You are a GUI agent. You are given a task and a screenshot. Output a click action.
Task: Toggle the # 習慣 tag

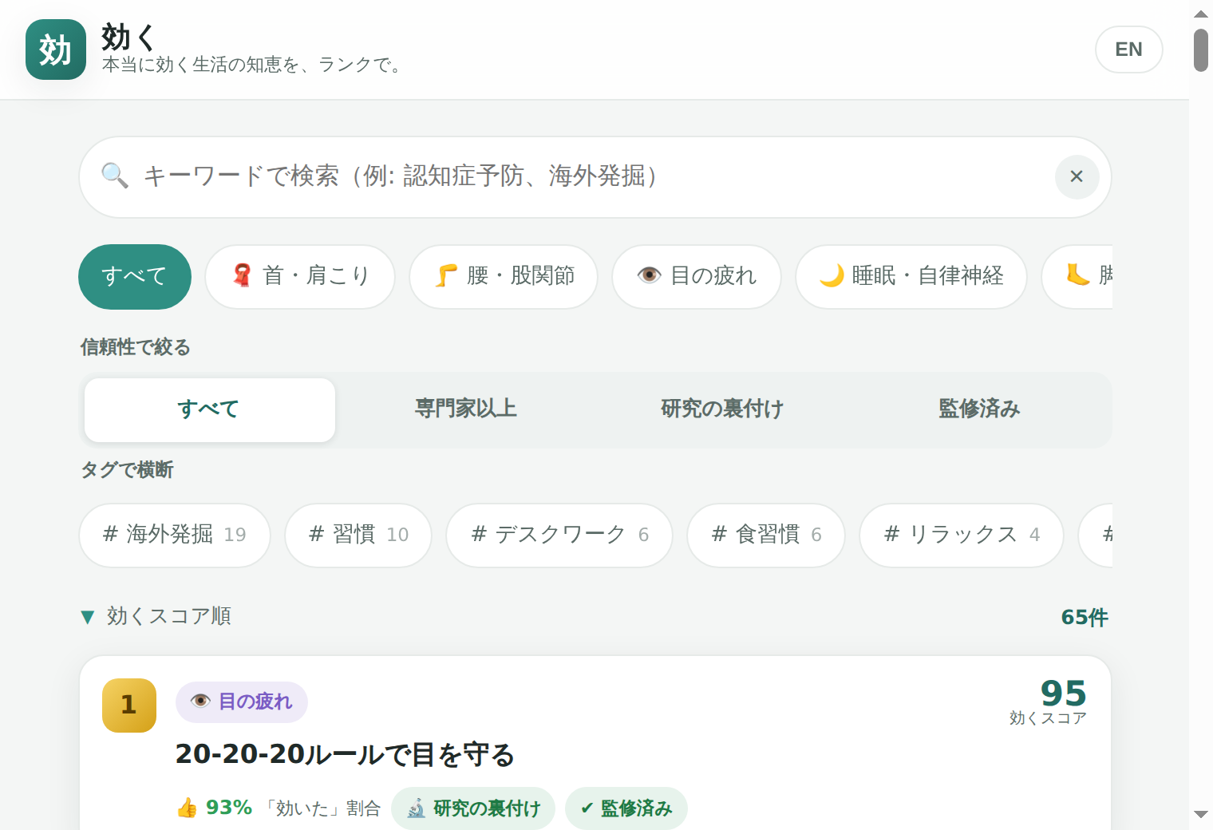(358, 536)
